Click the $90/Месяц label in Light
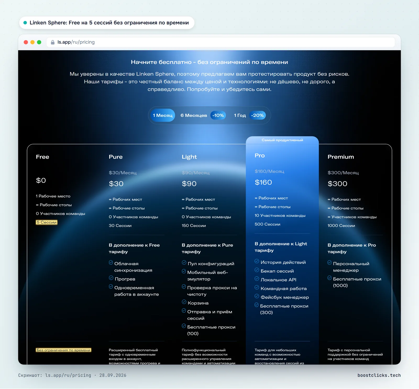 196,173
